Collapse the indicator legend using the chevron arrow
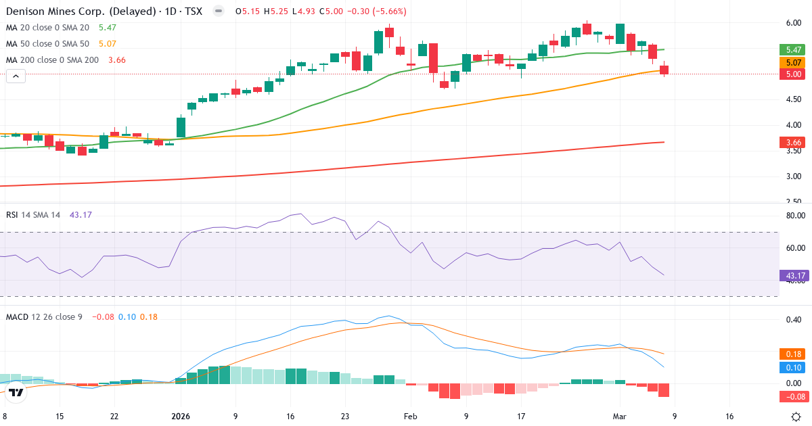This screenshot has height=426, width=812. (14, 76)
